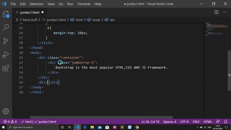Click the html stuff folder breadcrumb
The width and height of the screenshot is (231, 130).
[x=30, y=20]
